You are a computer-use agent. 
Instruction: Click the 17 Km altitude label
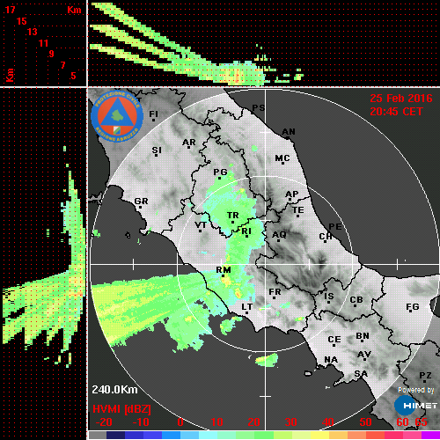(x=10, y=10)
